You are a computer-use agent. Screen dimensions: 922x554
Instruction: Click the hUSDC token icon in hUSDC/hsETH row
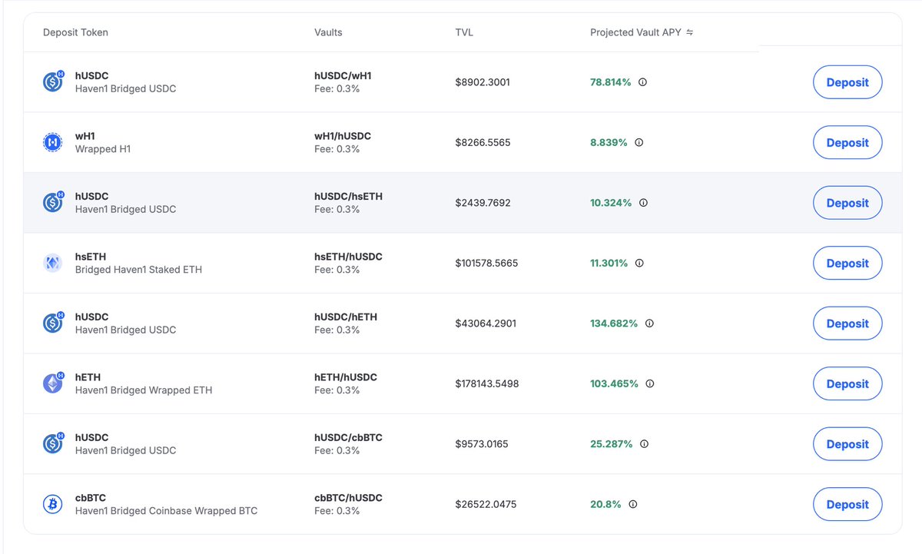point(53,202)
